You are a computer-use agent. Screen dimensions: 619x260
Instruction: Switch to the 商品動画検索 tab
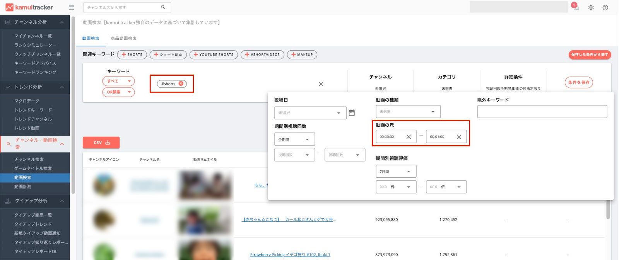(x=123, y=38)
